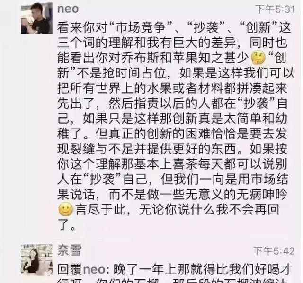Image resolution: width=303 pixels, height=283 pixels.
Task: Select the 下午5:31 timestamp
Action: [x=275, y=9]
